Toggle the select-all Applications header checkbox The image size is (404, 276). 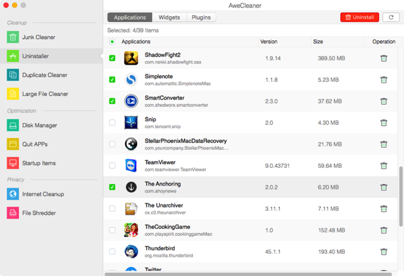(x=112, y=42)
